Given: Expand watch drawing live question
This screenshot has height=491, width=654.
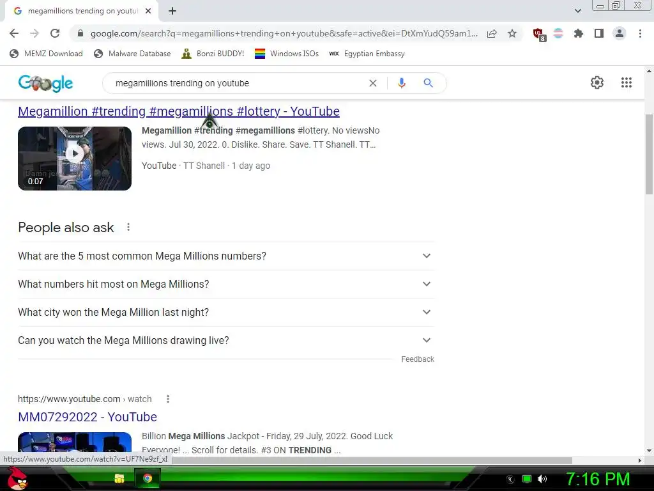Looking at the screenshot, I should pos(226,340).
